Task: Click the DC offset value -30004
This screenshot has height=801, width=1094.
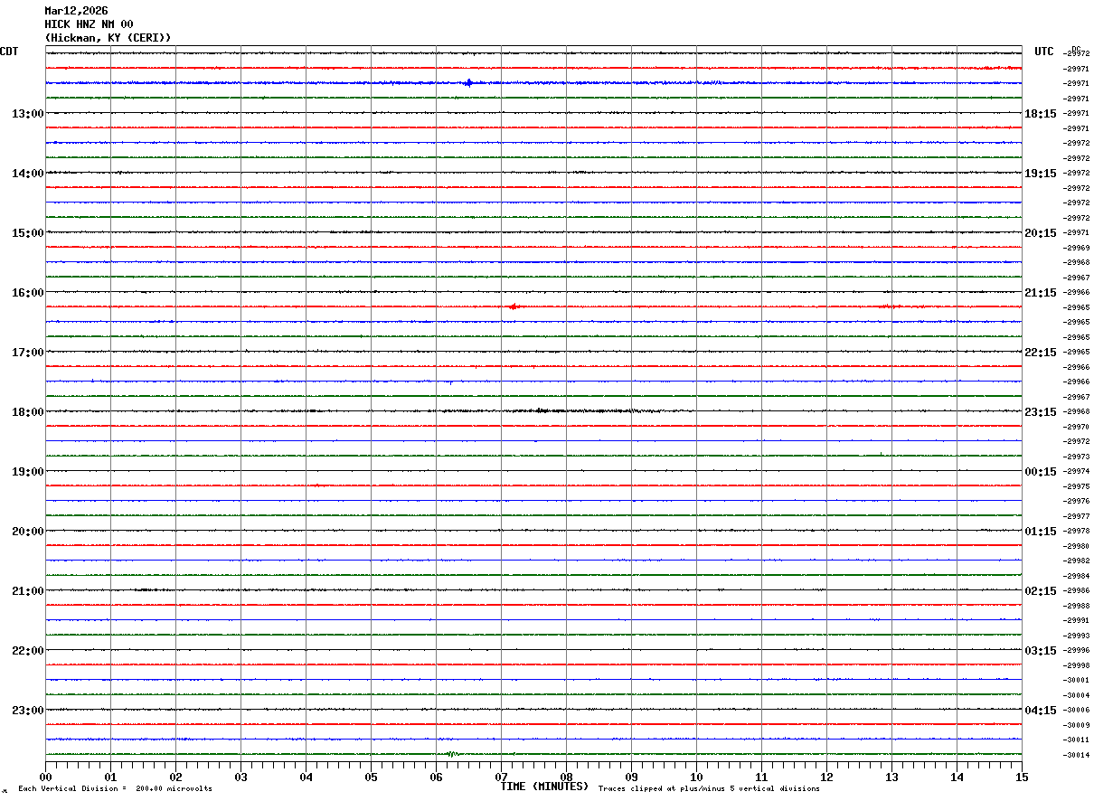Action: coord(1077,695)
